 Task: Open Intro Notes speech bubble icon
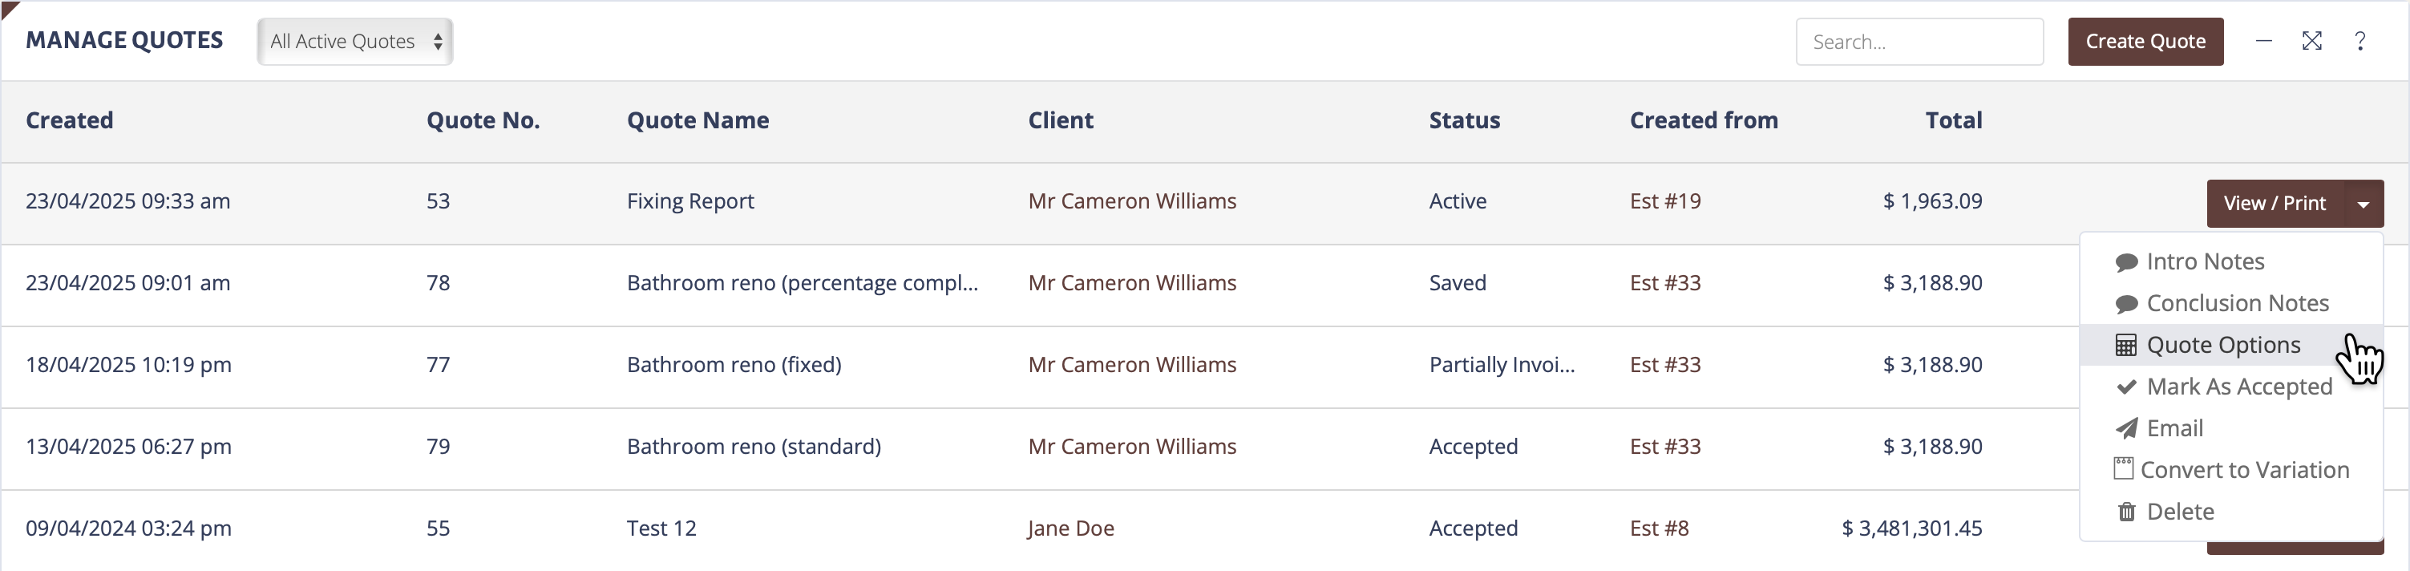tap(2125, 263)
